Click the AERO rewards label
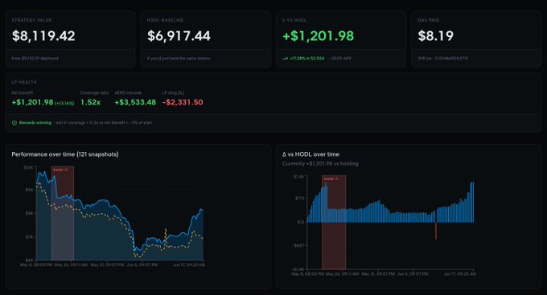Image resolution: width=547 pixels, height=295 pixels. tap(128, 92)
